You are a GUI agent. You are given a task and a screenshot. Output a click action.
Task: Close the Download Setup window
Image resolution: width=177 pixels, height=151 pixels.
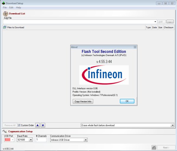[172, 3]
